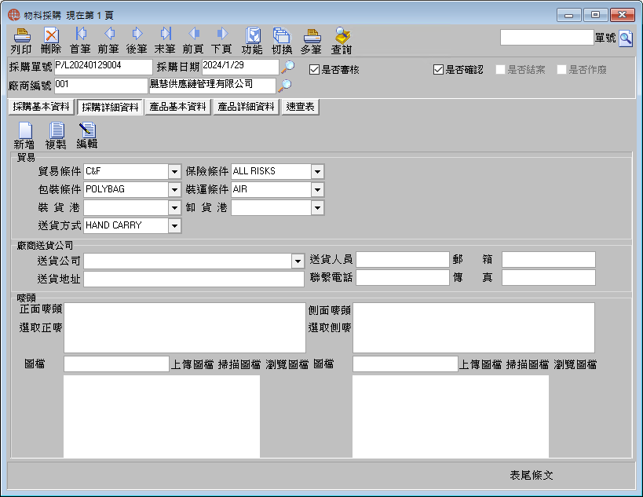The width and height of the screenshot is (643, 497).
Task: Click the 採購單號 input field
Action: click(104, 67)
